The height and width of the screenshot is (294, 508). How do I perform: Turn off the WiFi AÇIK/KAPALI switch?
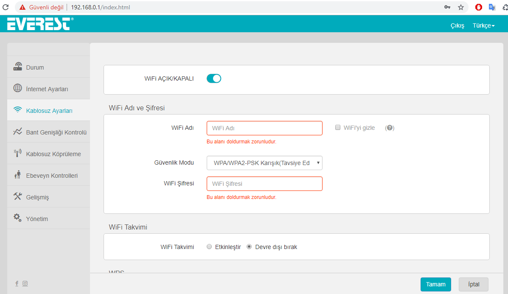pos(214,78)
